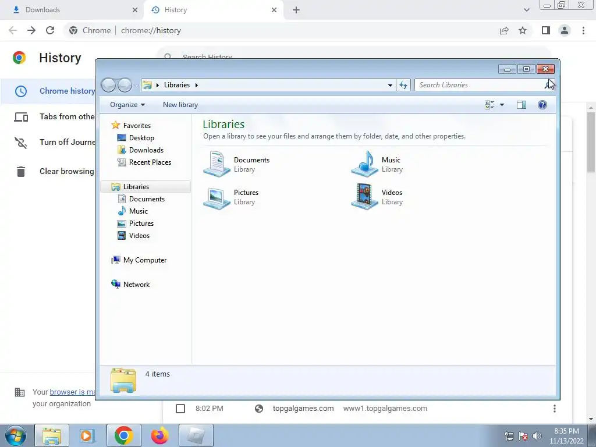Open Windows Explorer from taskbar
The height and width of the screenshot is (447, 596).
tap(52, 435)
